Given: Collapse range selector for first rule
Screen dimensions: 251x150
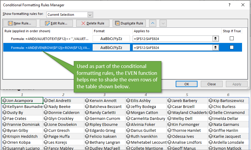Looking at the screenshot, I should pyautogui.click(x=215, y=39).
